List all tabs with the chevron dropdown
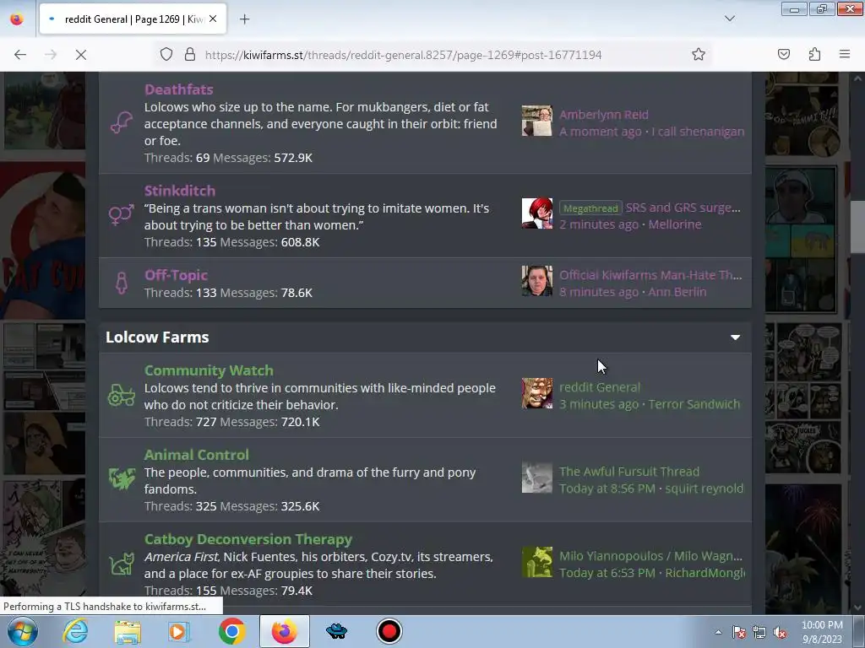This screenshot has height=648, width=865. pyautogui.click(x=729, y=19)
